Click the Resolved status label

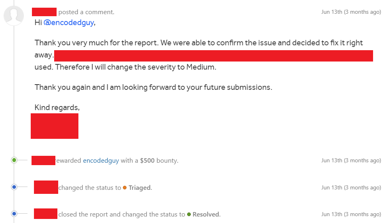[206, 215]
